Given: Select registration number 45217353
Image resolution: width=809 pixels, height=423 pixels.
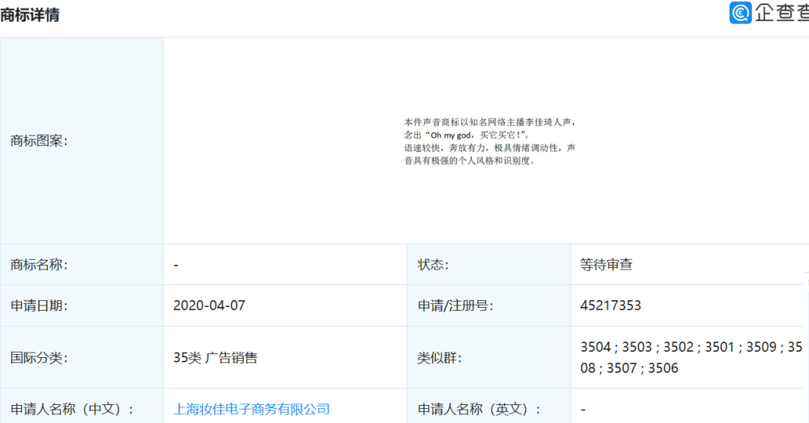Looking at the screenshot, I should [x=610, y=305].
